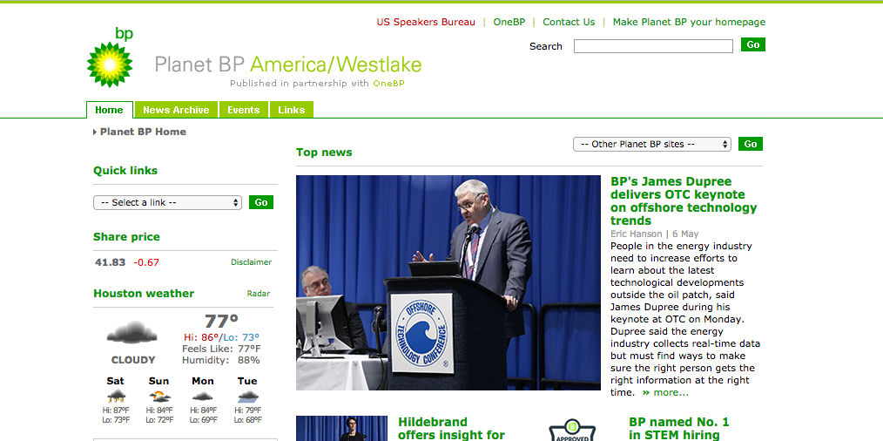Expand the Select a link dropdown
Image resolution: width=883 pixels, height=441 pixels.
(167, 202)
